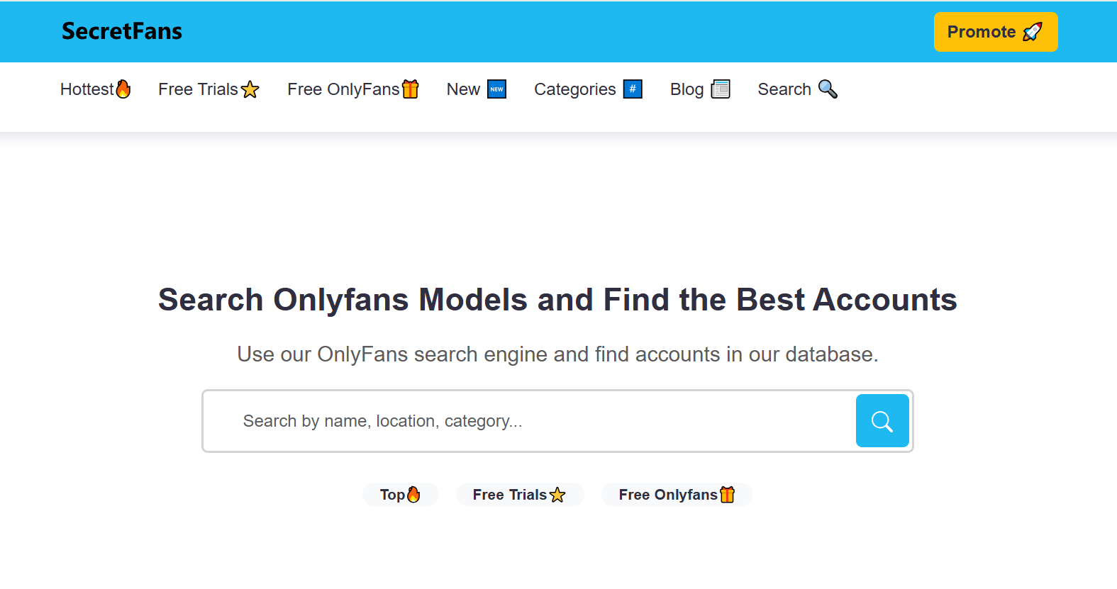Image resolution: width=1117 pixels, height=589 pixels.
Task: Open Free OnlyFans in the navigation bar
Action: [x=343, y=89]
